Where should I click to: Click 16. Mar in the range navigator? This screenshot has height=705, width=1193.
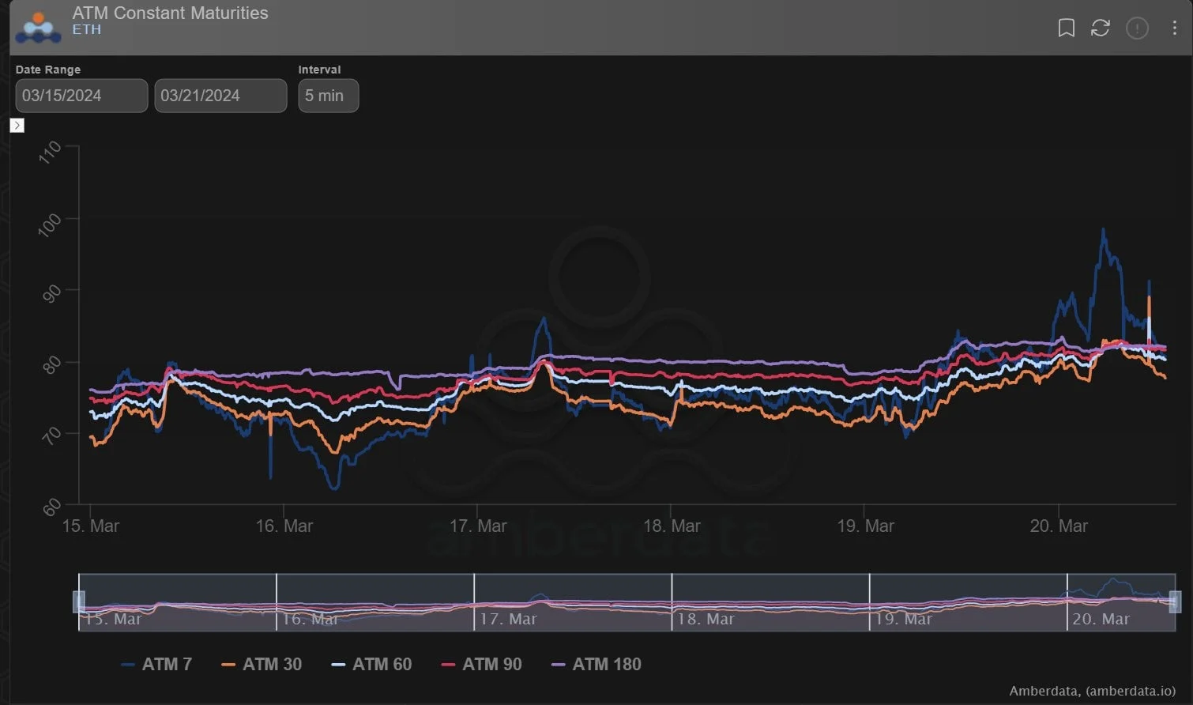pyautogui.click(x=310, y=619)
